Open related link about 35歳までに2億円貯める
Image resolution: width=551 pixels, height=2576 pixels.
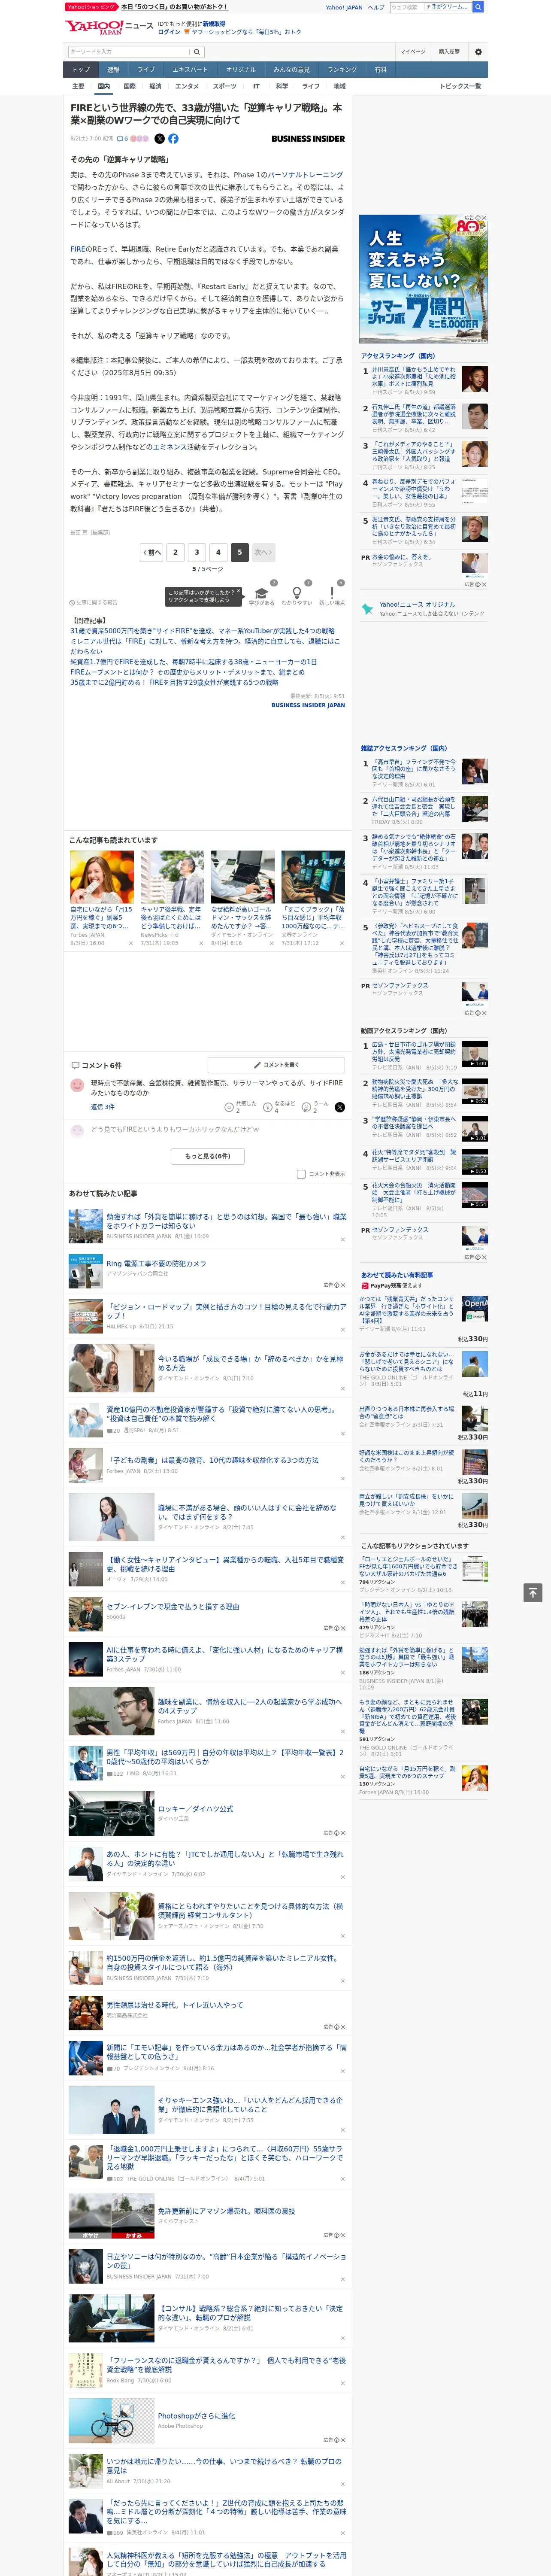click(x=174, y=682)
